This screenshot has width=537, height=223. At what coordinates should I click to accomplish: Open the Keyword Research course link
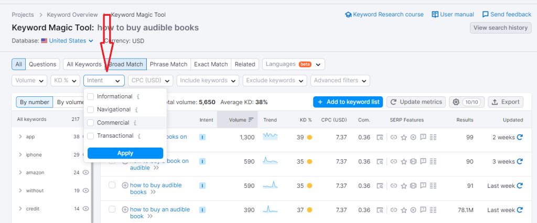tap(384, 15)
